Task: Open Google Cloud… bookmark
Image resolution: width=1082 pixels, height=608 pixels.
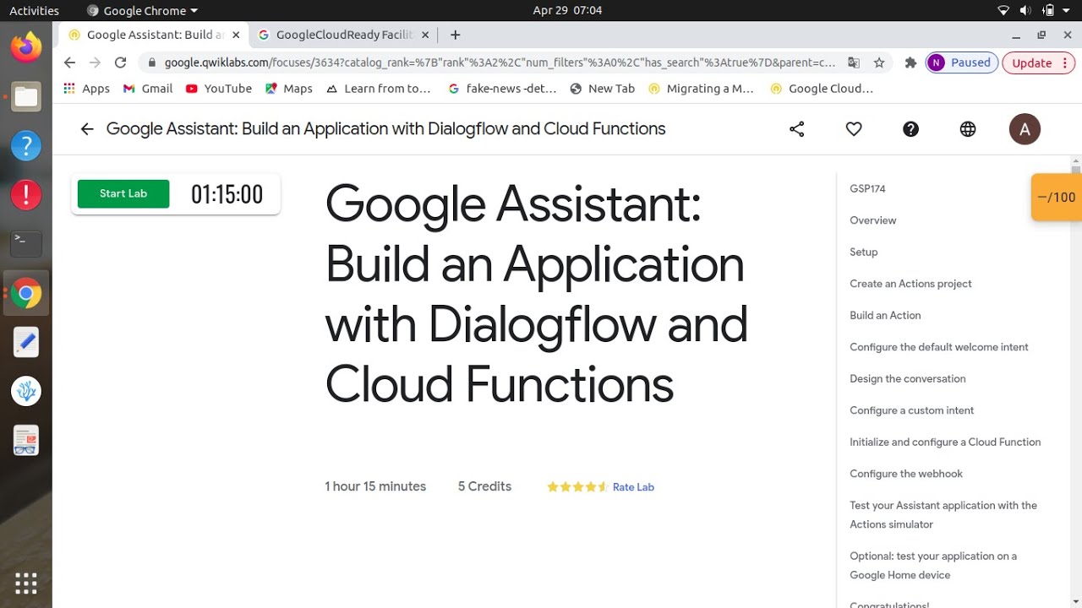Action: [822, 88]
